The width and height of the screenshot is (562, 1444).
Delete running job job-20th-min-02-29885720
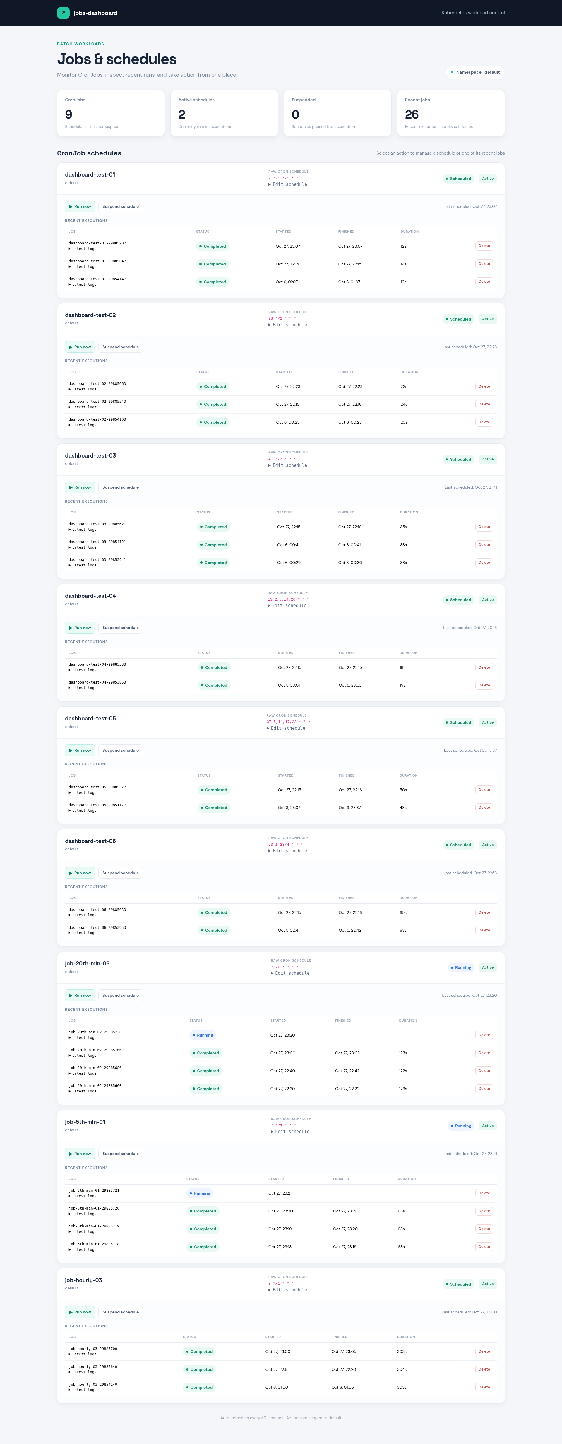click(484, 1035)
